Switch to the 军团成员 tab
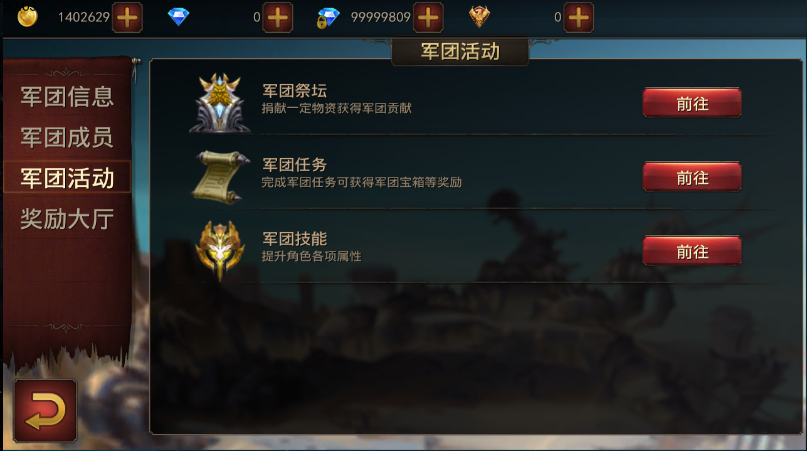The width and height of the screenshot is (807, 451). [x=67, y=137]
